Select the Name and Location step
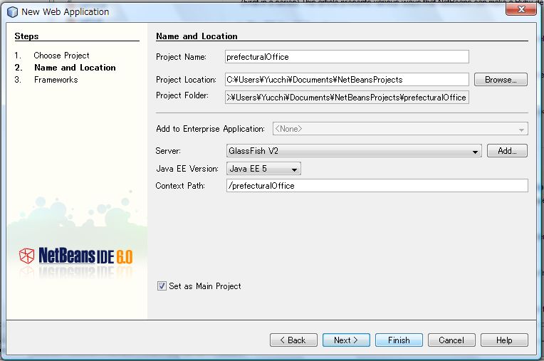This screenshot has height=361, width=544. (x=75, y=68)
